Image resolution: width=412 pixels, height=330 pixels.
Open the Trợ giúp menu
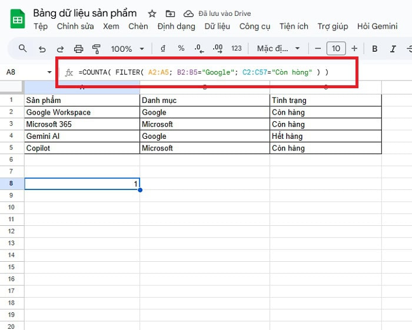click(x=333, y=26)
